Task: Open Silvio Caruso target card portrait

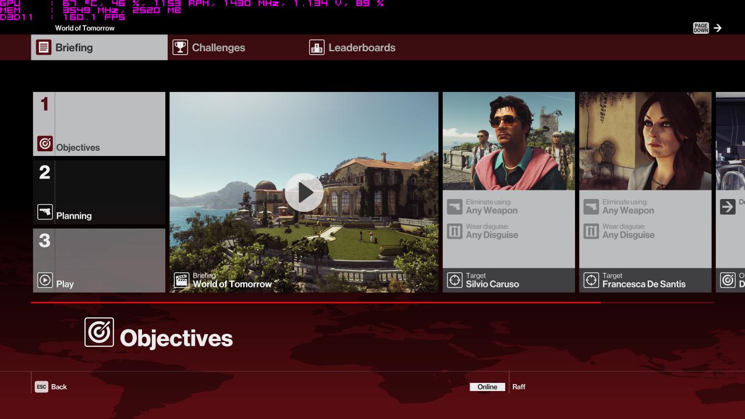Action: pyautogui.click(x=509, y=141)
